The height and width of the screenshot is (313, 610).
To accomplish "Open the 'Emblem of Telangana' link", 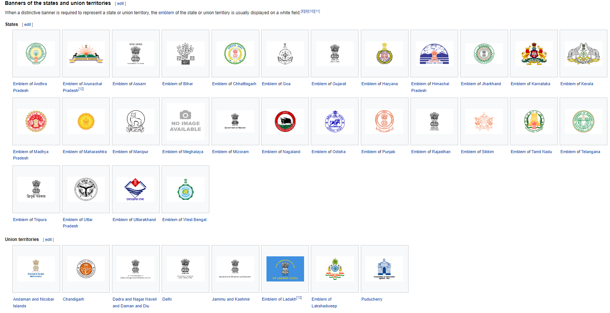I will click(580, 152).
